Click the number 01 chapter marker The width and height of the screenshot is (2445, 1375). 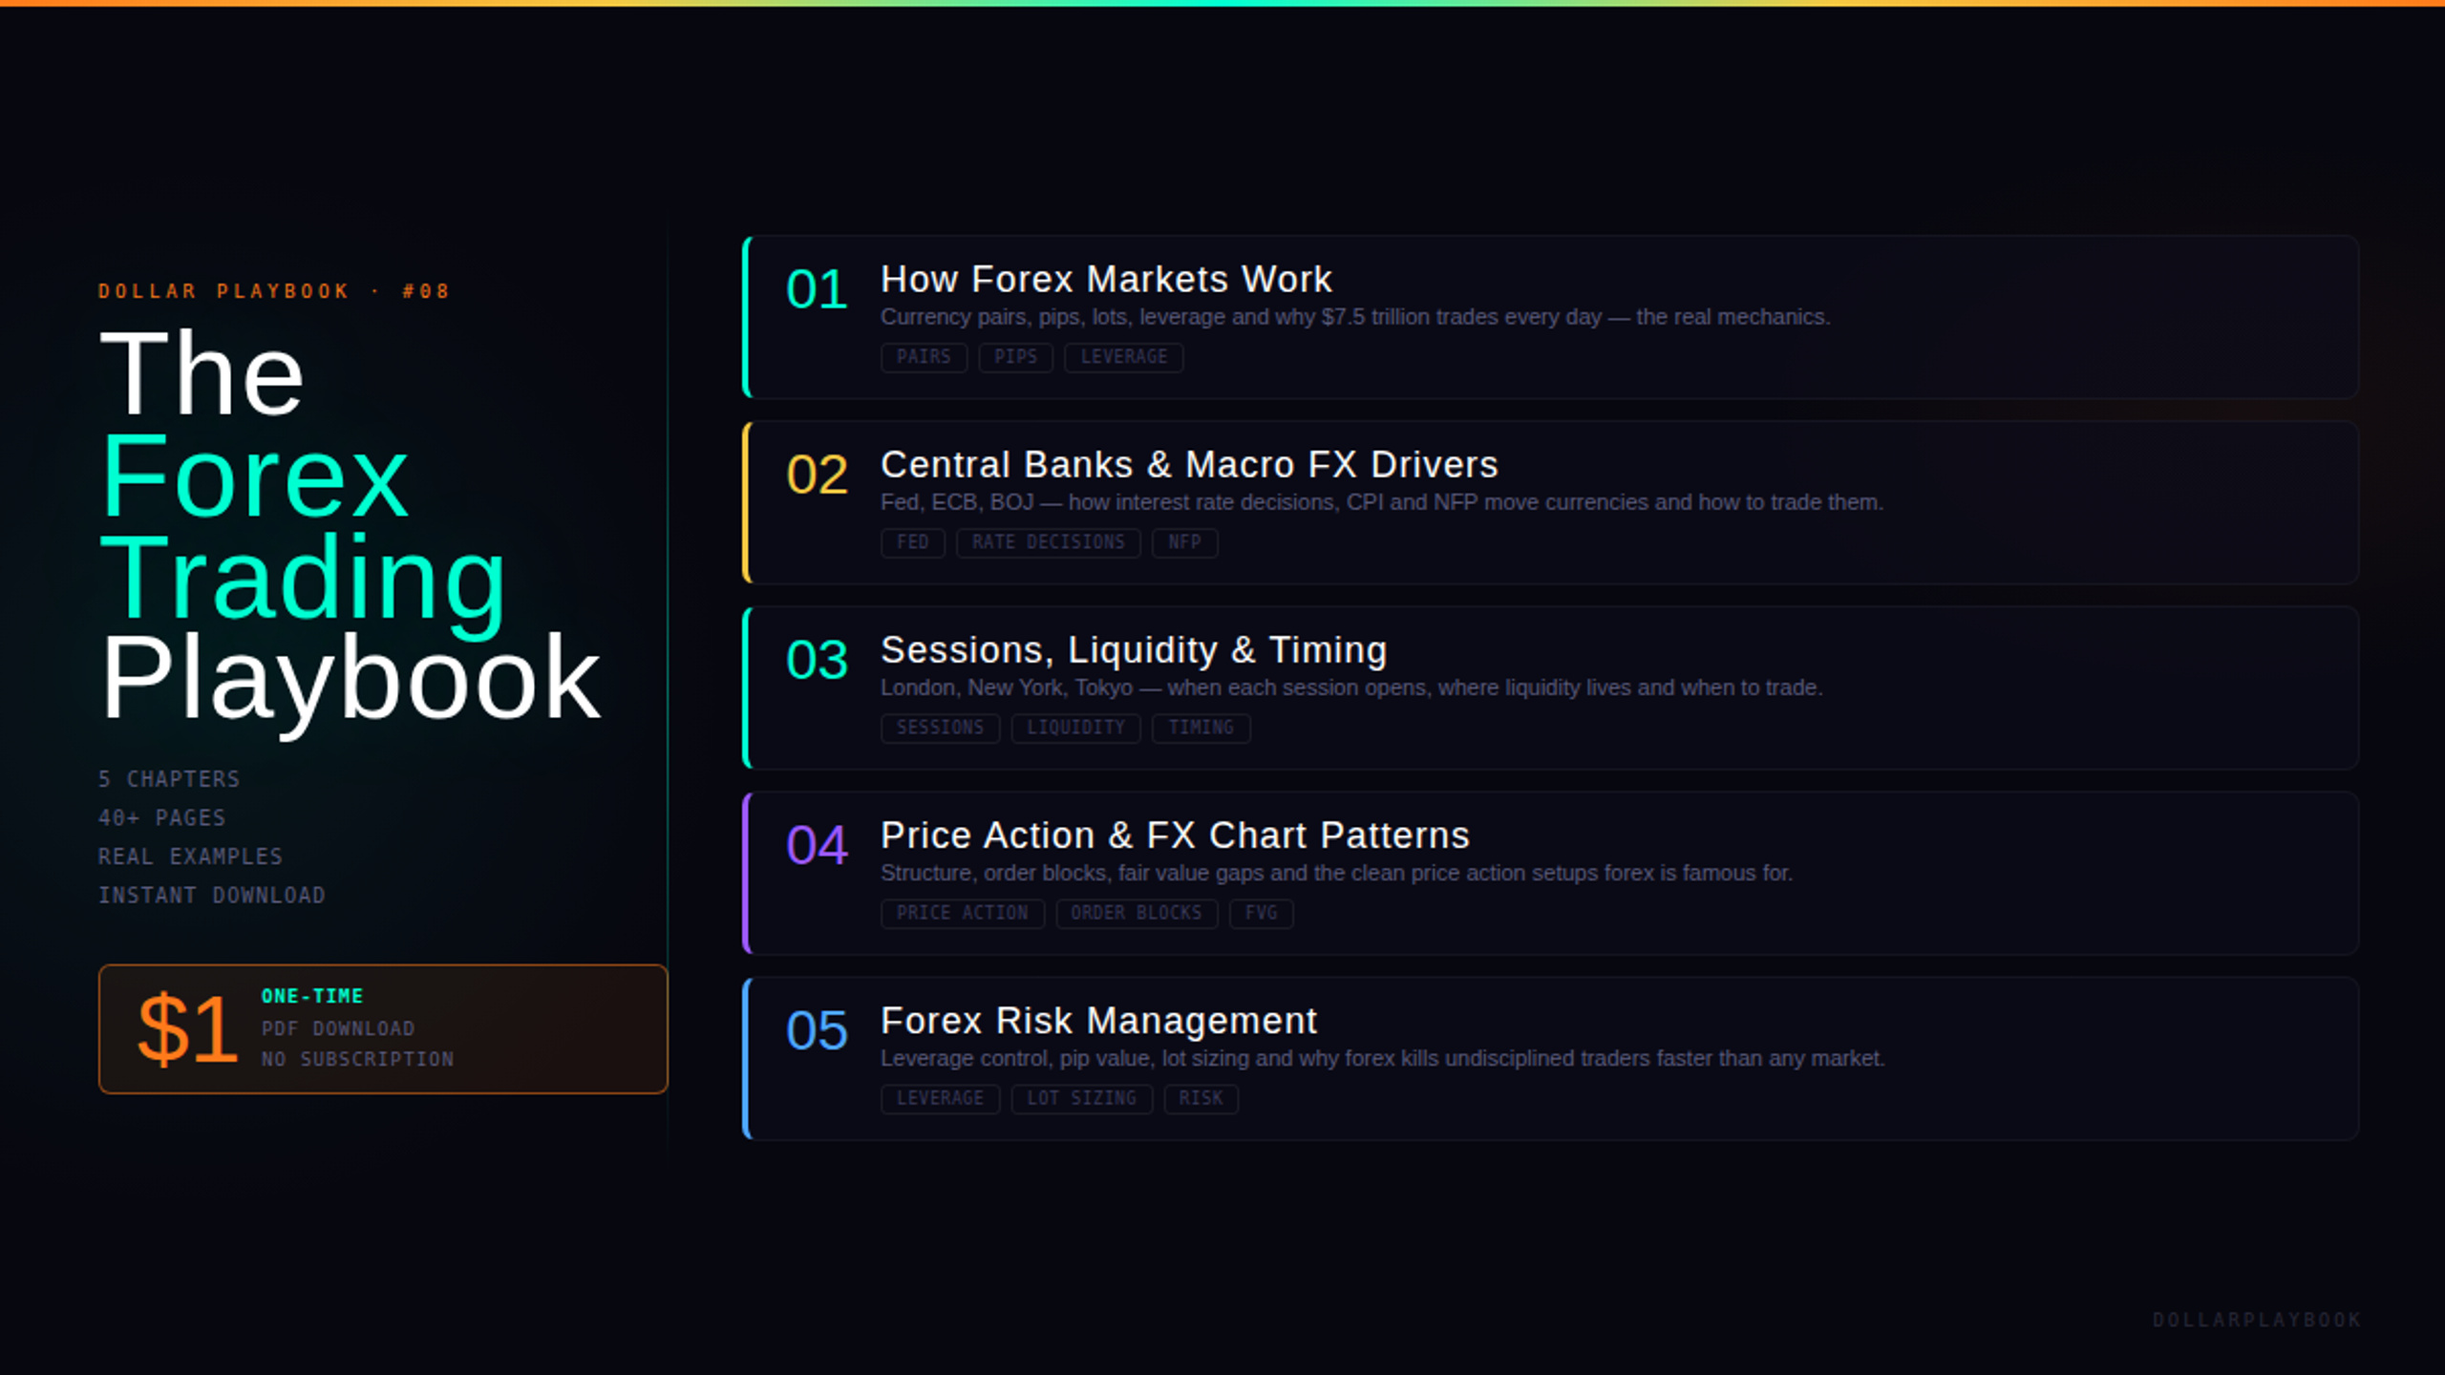(817, 289)
